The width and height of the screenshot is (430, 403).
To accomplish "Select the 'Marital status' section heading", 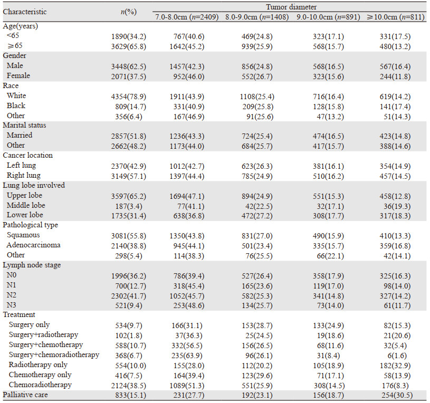I will [24, 125].
